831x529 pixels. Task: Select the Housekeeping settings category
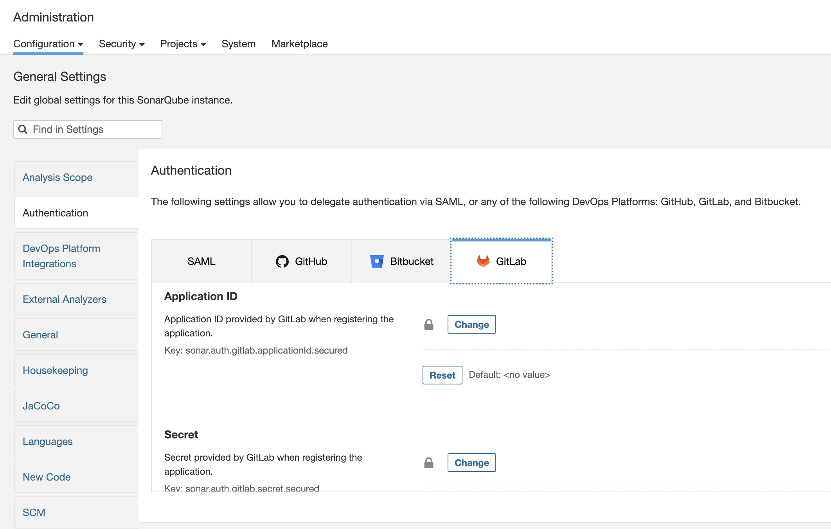[x=55, y=370]
